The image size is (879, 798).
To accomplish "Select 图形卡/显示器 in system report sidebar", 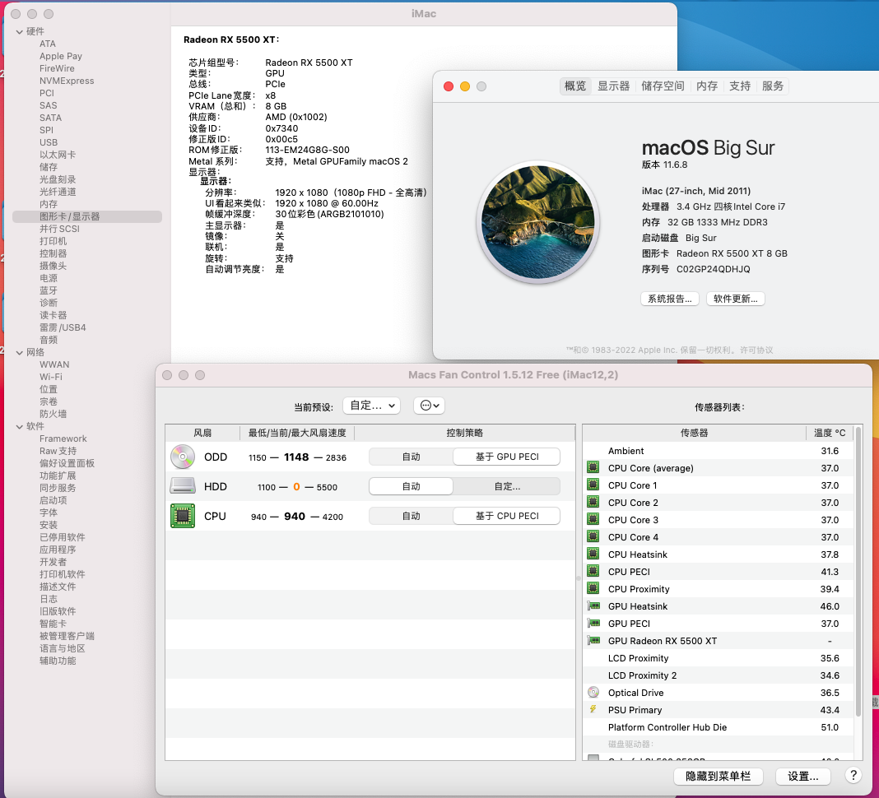I will [87, 216].
